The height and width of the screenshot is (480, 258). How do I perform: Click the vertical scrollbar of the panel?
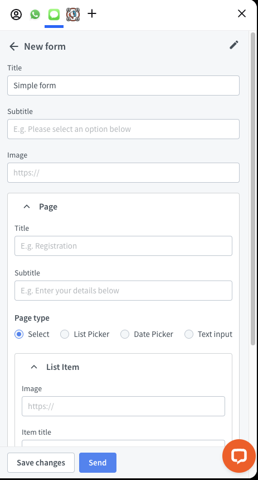tap(253, 189)
